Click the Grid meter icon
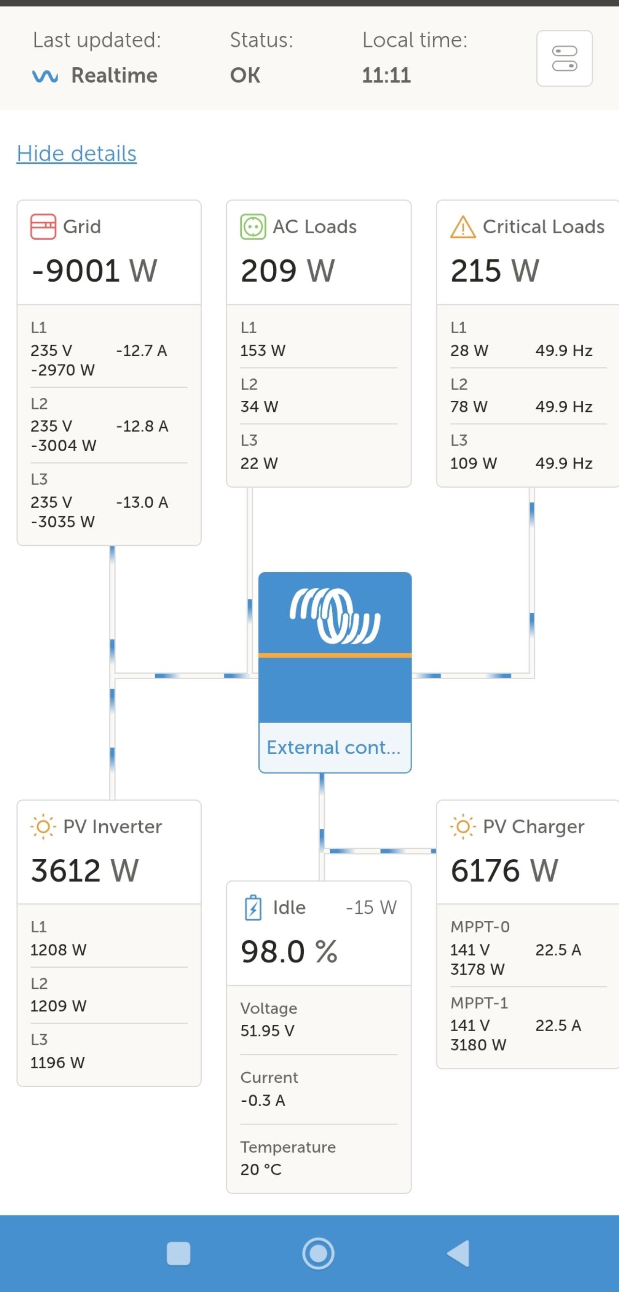This screenshot has width=619, height=1292. click(x=43, y=227)
